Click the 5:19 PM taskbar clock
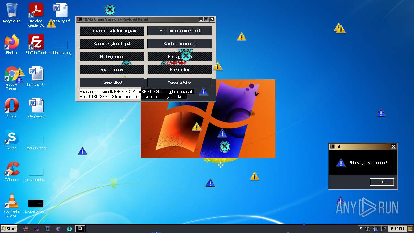 (397, 229)
